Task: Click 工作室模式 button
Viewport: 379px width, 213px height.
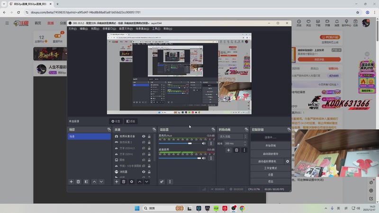Action: pyautogui.click(x=271, y=168)
